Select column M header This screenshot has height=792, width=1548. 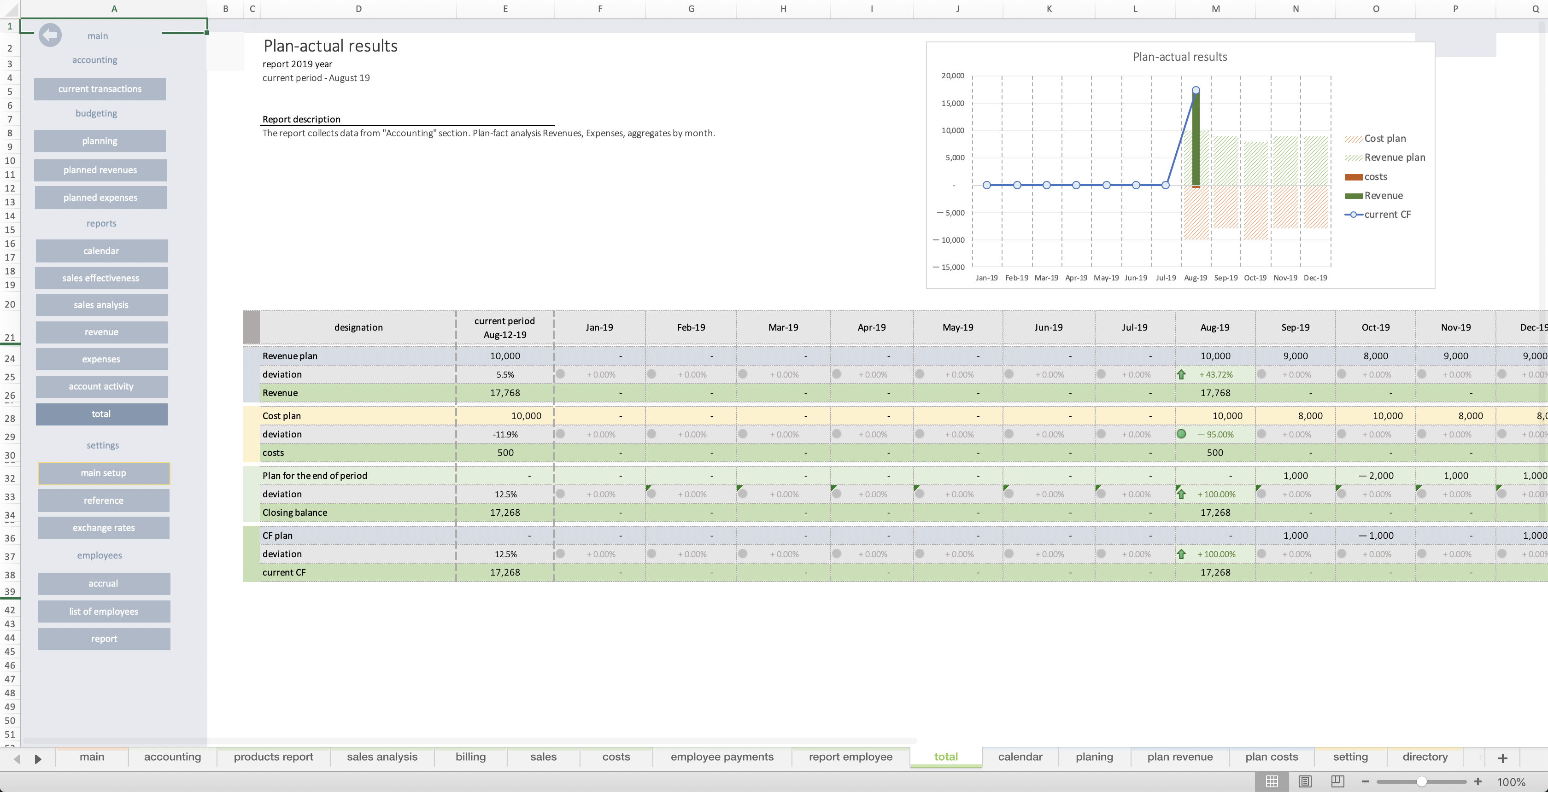pyautogui.click(x=1215, y=9)
